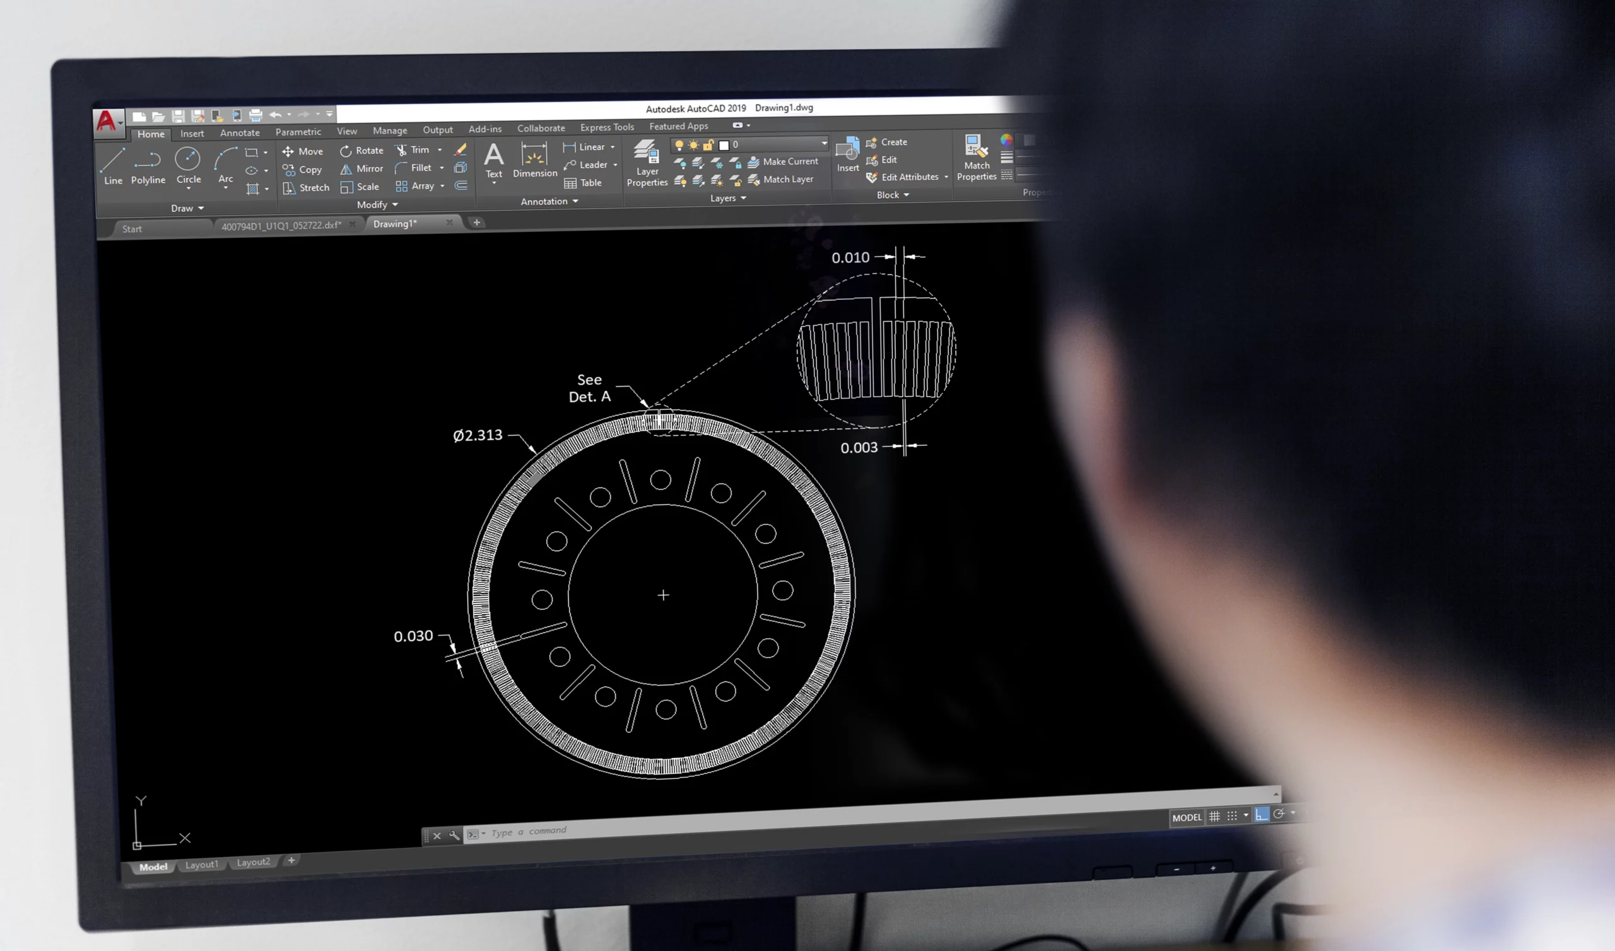1615x951 pixels.
Task: Click Match Properties tool
Action: [x=977, y=158]
